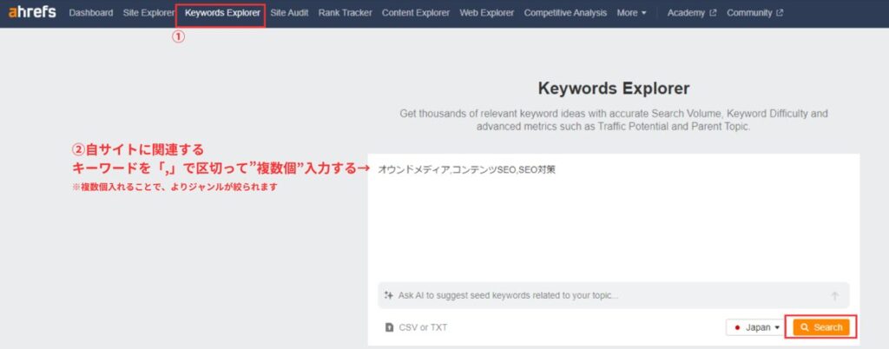Open the Community external link
Viewport: 889px width, 349px height.
coord(754,12)
